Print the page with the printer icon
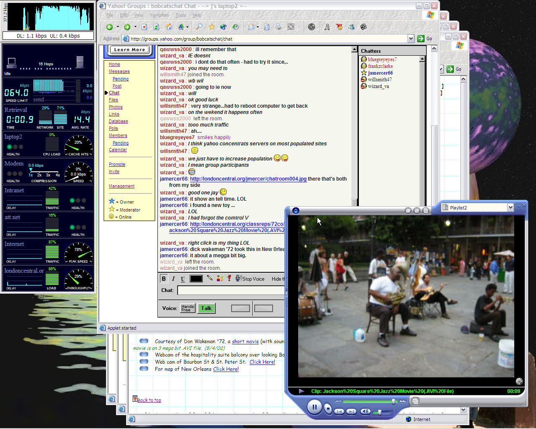 278,27
